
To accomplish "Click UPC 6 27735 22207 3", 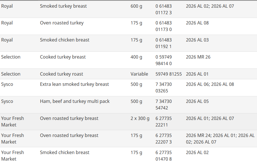I will coord(164,139).
